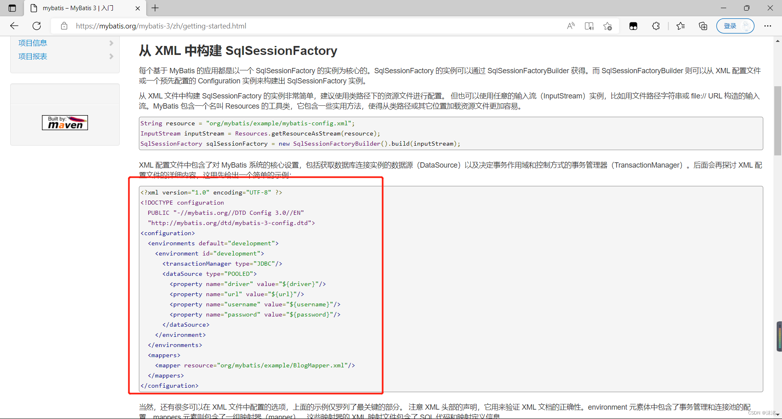The image size is (782, 419).
Task: Click the <transactionManager type="JDBC"/> line
Action: tap(222, 264)
